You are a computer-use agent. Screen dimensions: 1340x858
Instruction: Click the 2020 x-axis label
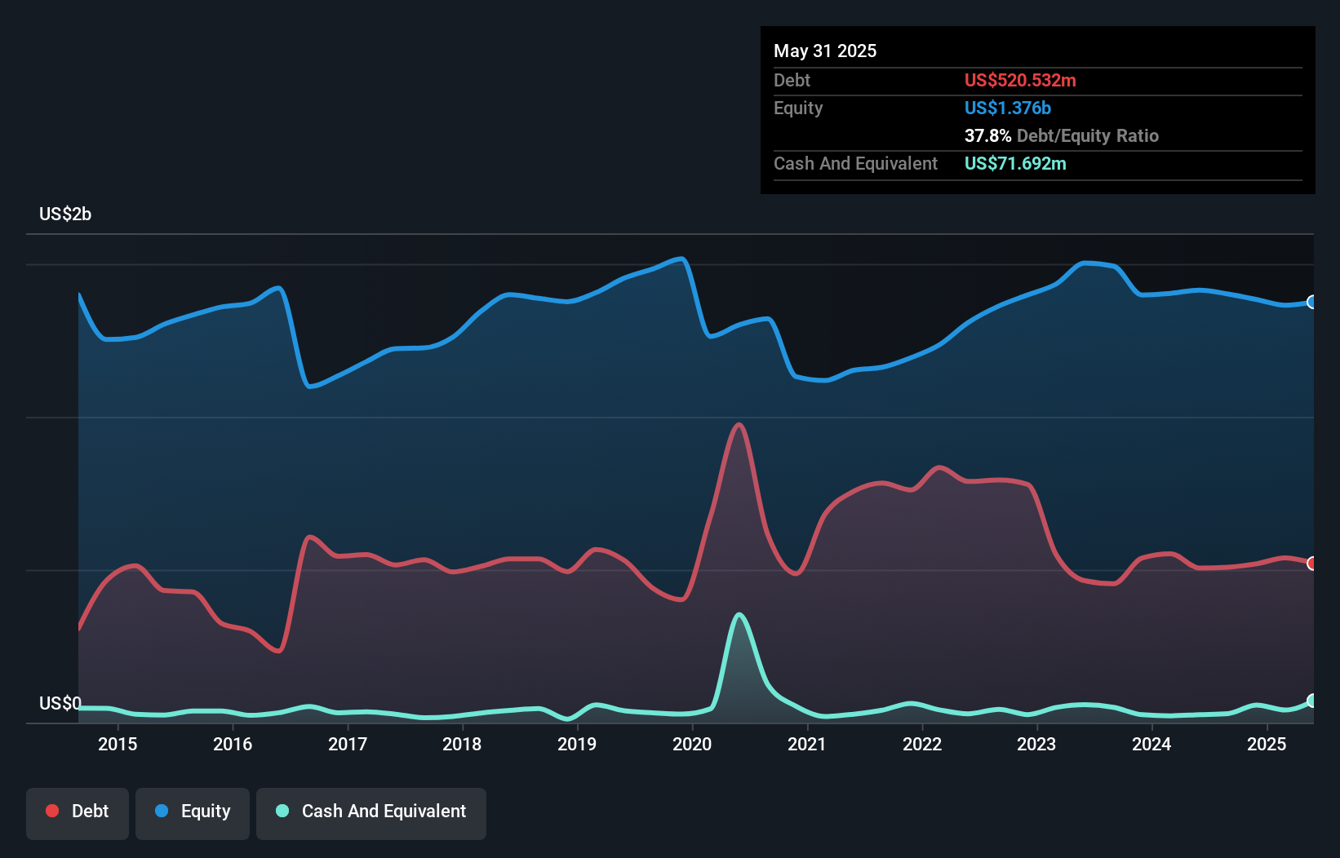coord(692,744)
